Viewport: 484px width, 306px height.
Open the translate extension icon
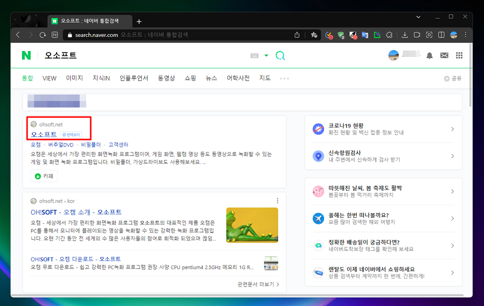pos(365,35)
